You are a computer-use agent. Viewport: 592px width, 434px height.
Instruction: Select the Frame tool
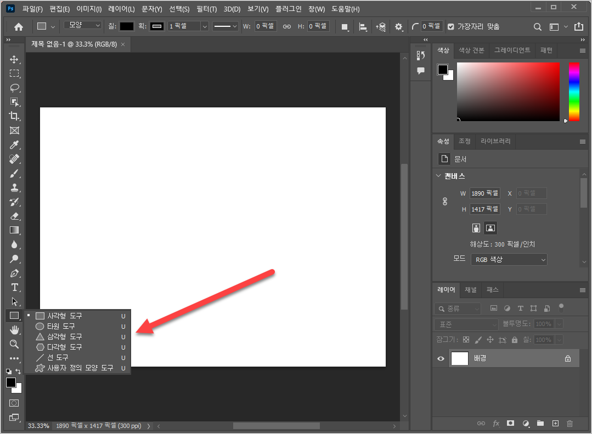click(14, 130)
